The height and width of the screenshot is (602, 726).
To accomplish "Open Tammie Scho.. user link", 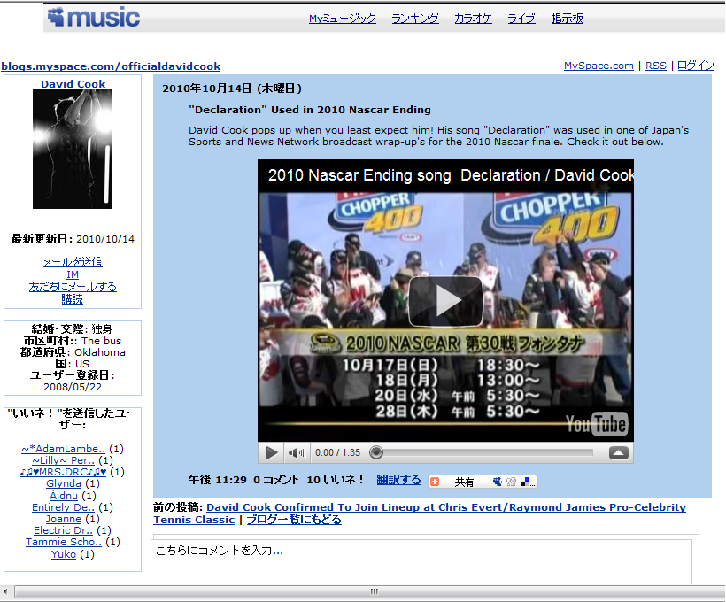I will click(x=64, y=542).
